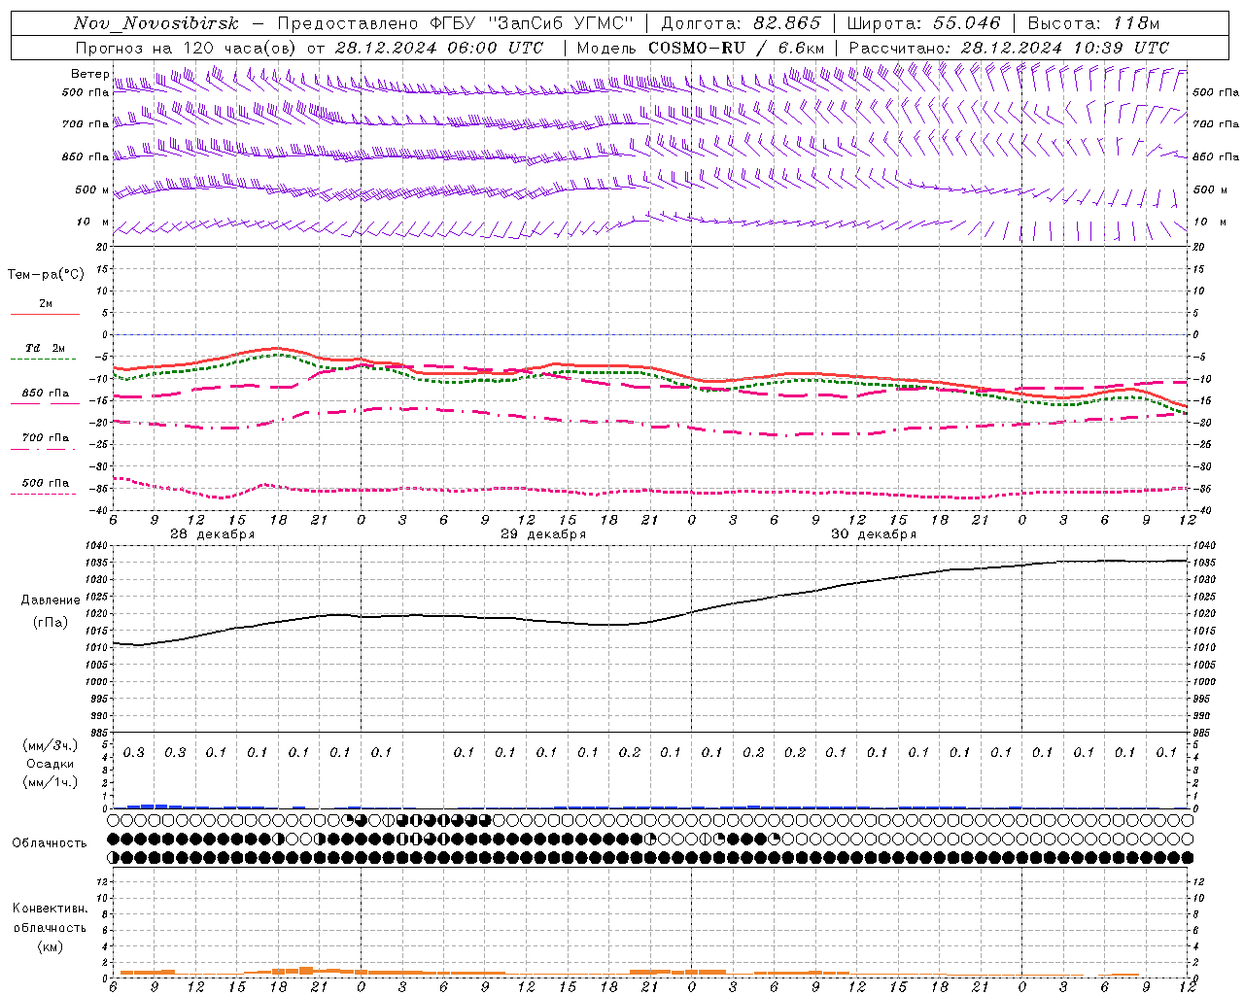Click the Модель COSMO-RU / 6.6км label
Viewport: 1244px width, 995px height.
click(x=701, y=48)
